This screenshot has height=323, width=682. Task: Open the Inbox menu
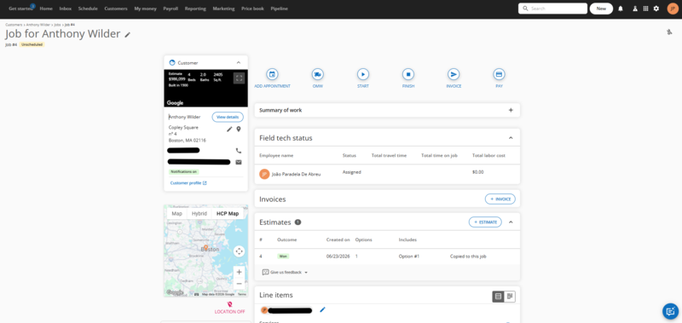(66, 9)
